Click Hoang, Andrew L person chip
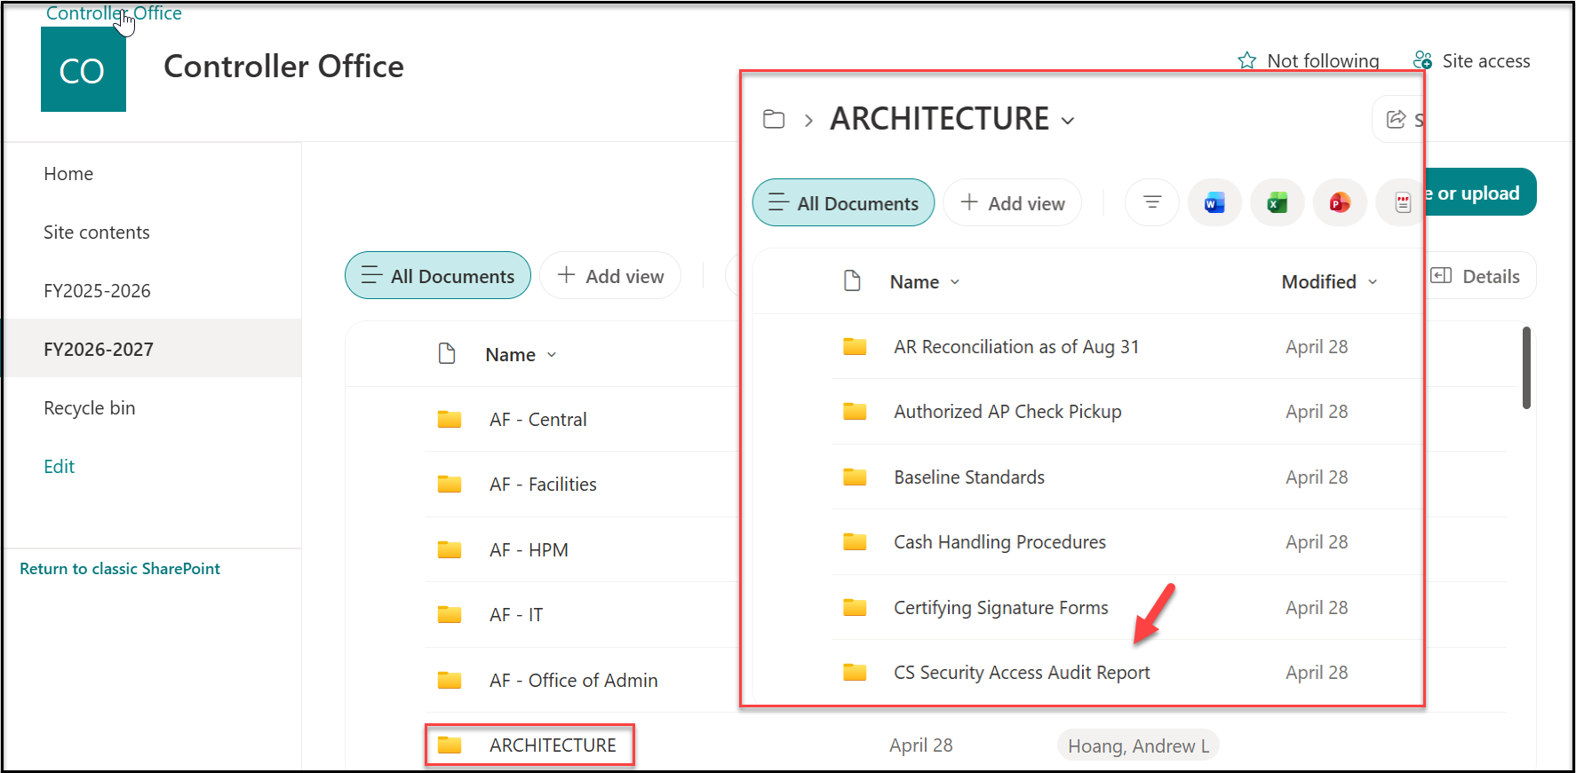Screen dimensions: 1576x773 [1138, 745]
